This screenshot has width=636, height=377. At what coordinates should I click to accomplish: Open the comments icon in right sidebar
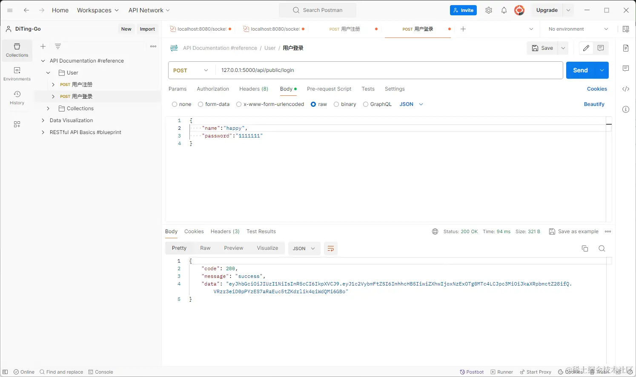[x=626, y=69]
